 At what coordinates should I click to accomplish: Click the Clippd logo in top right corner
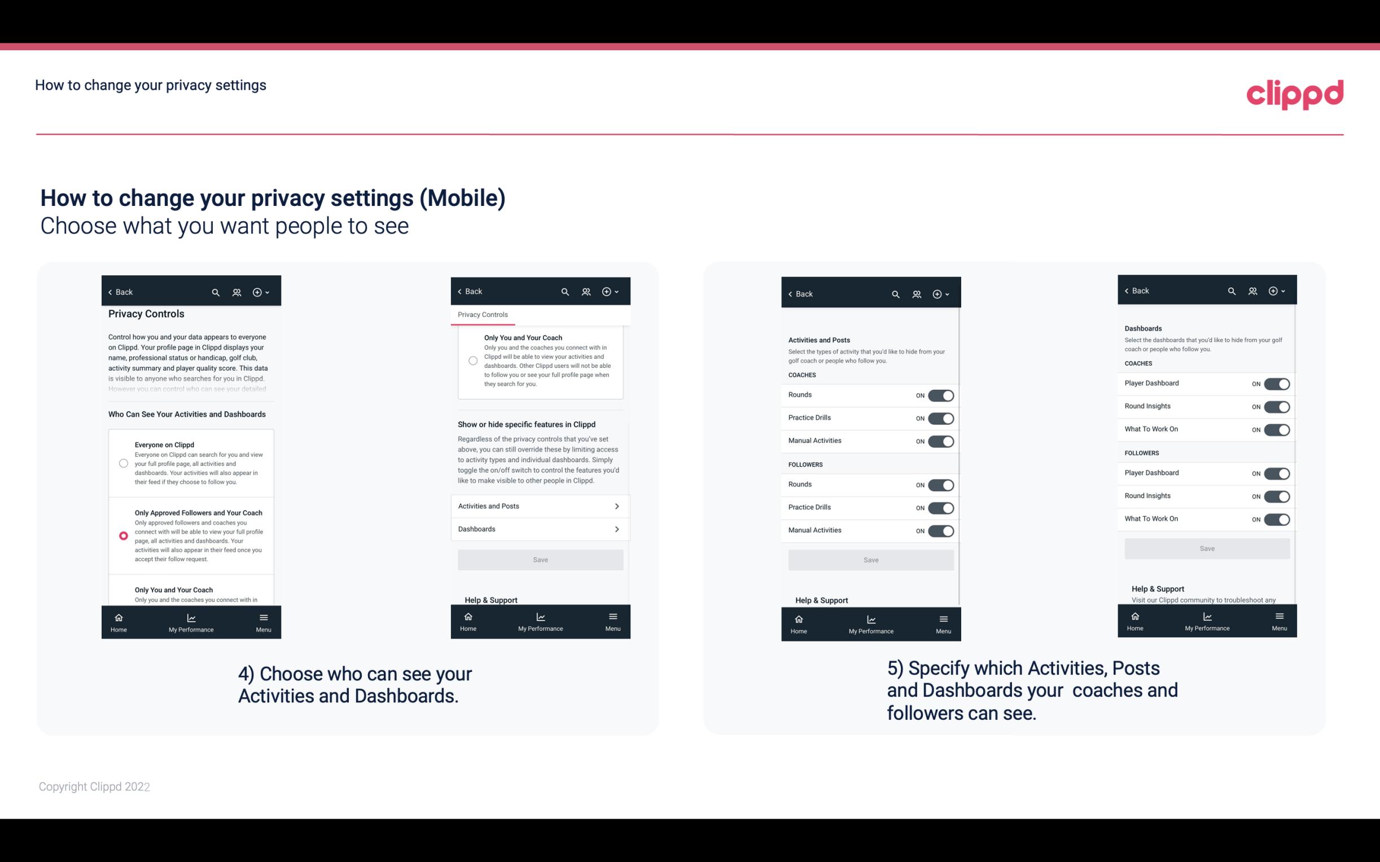1295,93
